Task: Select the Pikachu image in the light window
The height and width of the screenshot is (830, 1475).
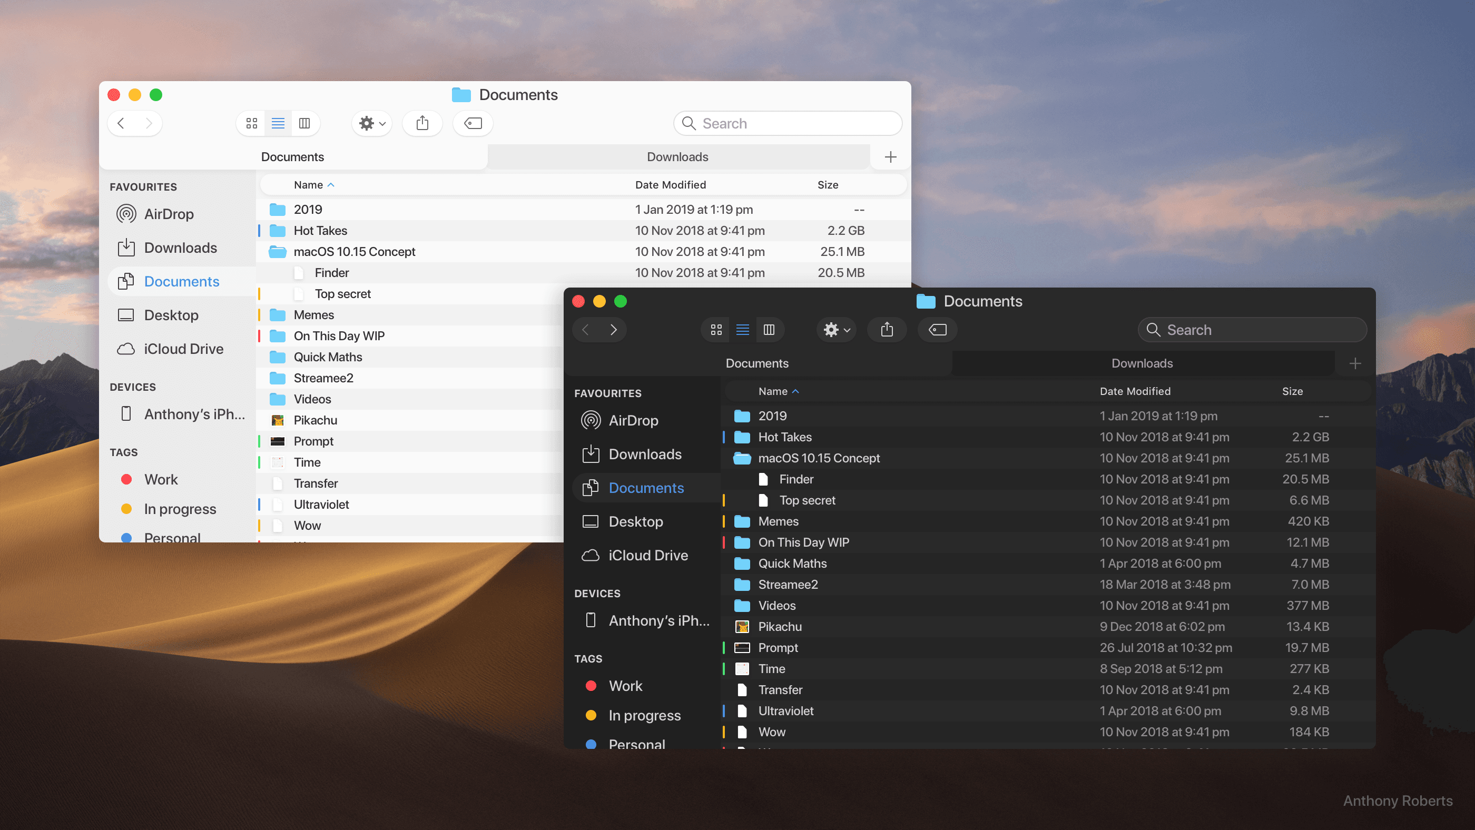Action: [410, 420]
